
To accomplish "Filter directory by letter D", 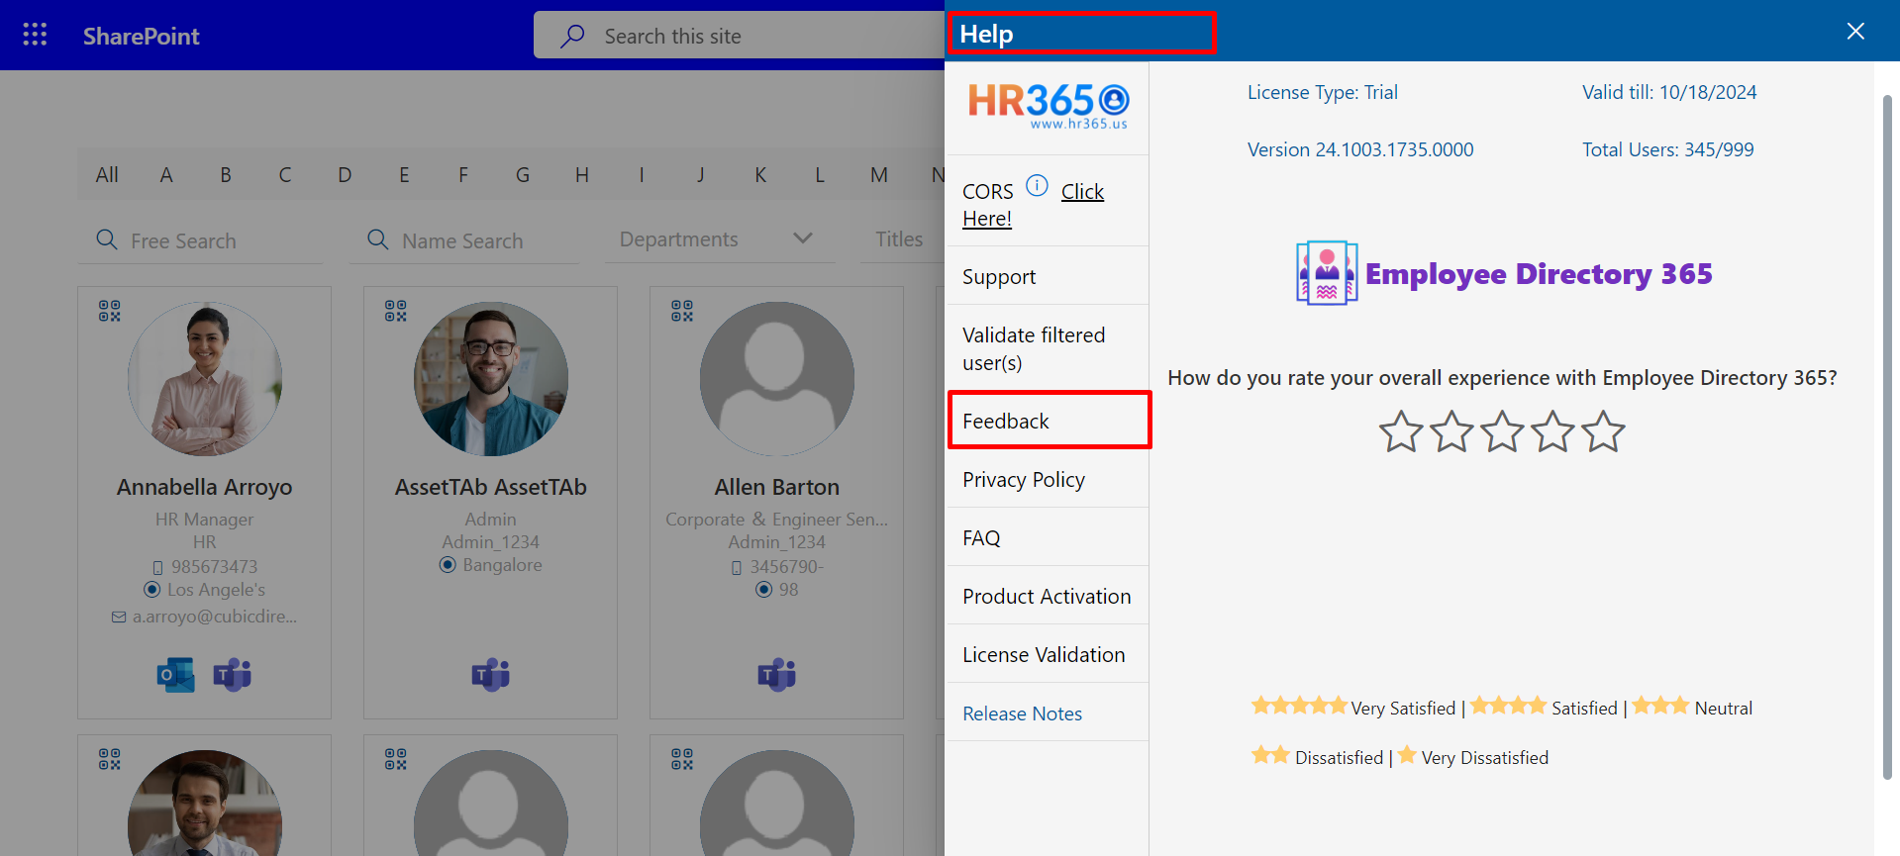I will (345, 175).
